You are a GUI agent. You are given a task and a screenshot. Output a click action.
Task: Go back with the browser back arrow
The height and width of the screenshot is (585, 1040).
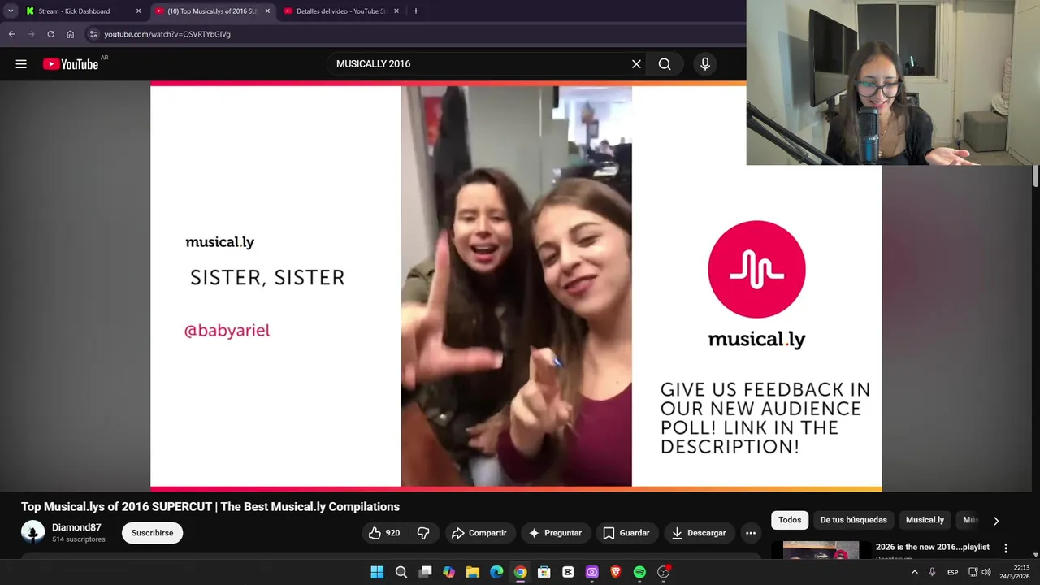[x=11, y=34]
